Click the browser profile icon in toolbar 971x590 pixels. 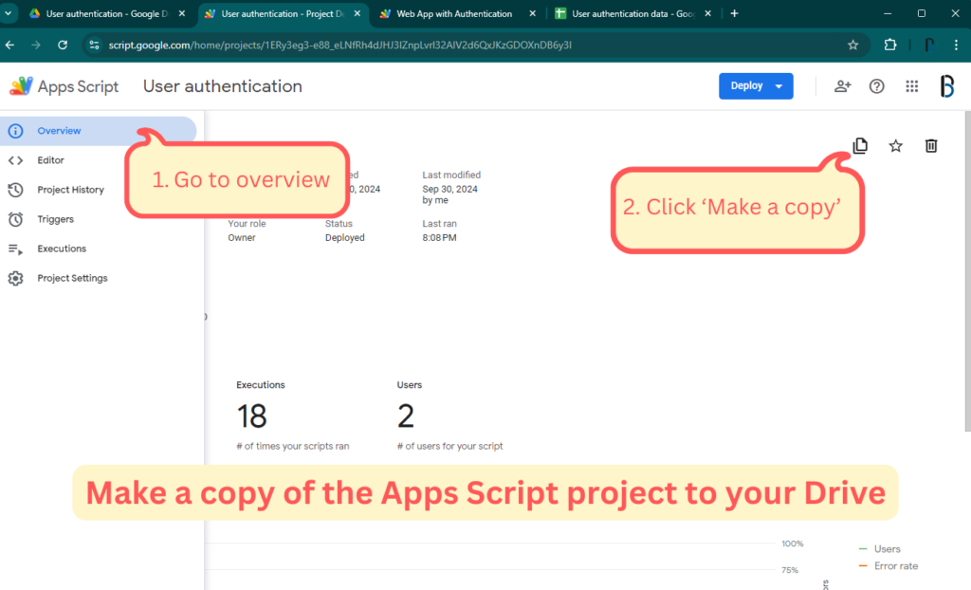click(x=929, y=45)
